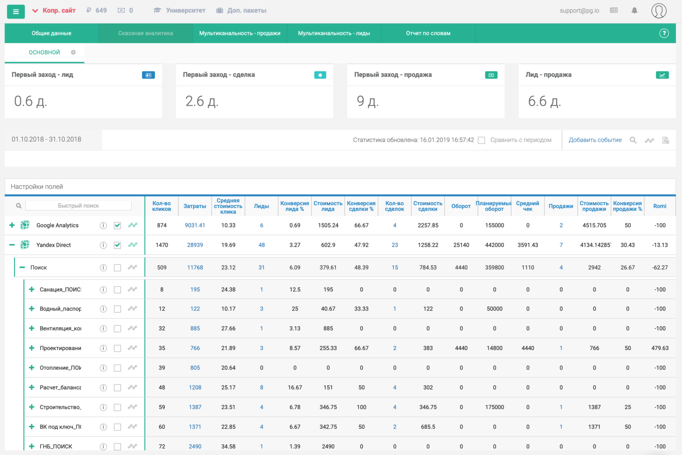Click the help question mark icon
682x455 pixels.
664,33
